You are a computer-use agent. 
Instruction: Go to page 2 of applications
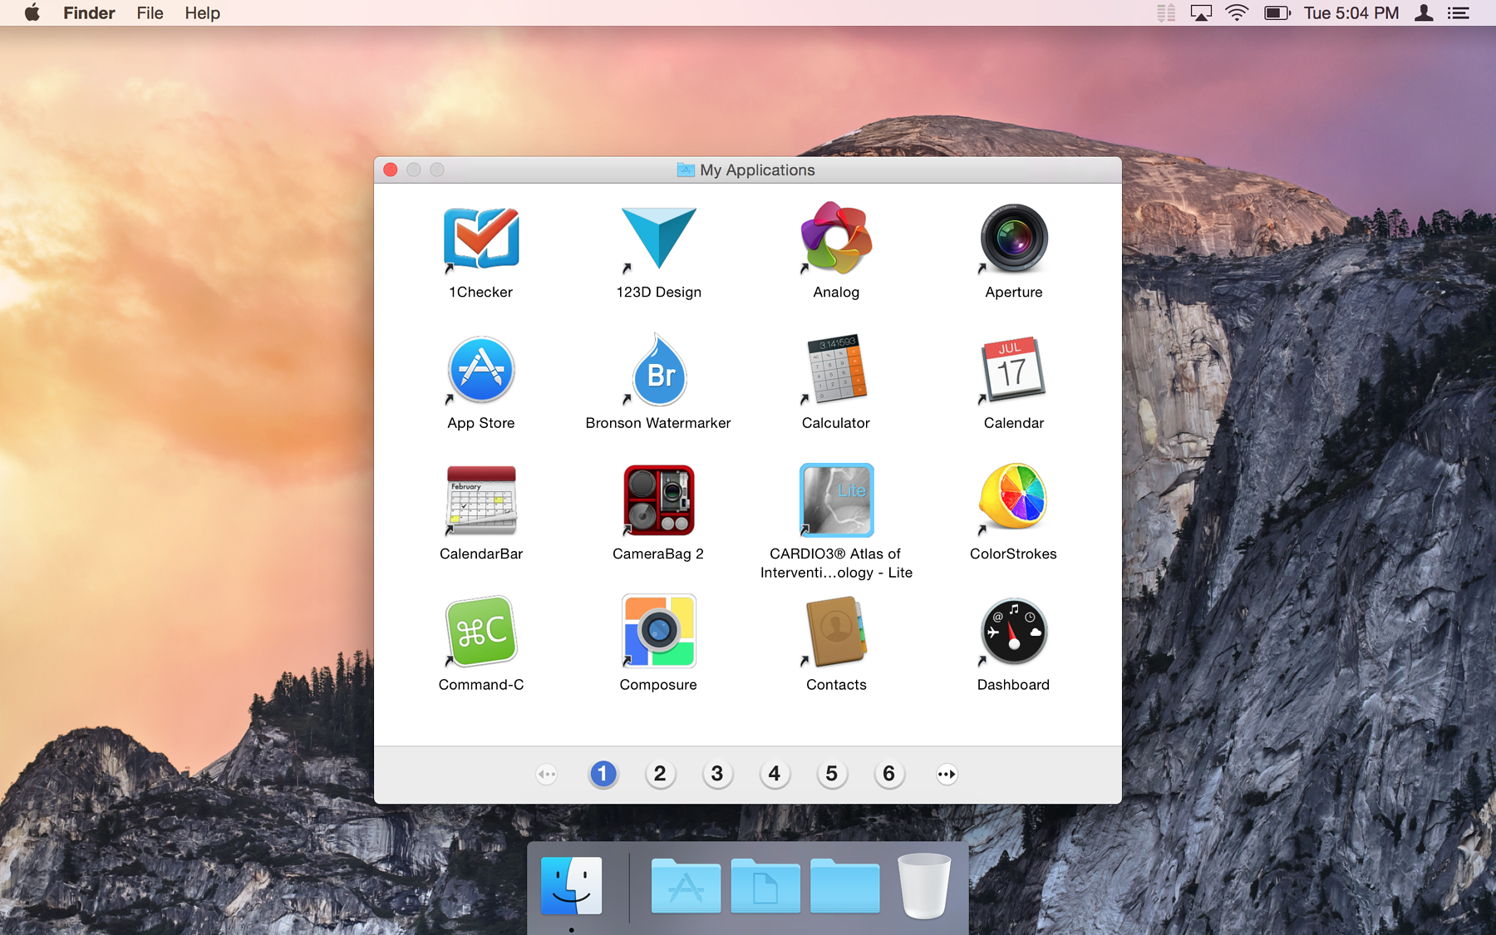pos(660,774)
